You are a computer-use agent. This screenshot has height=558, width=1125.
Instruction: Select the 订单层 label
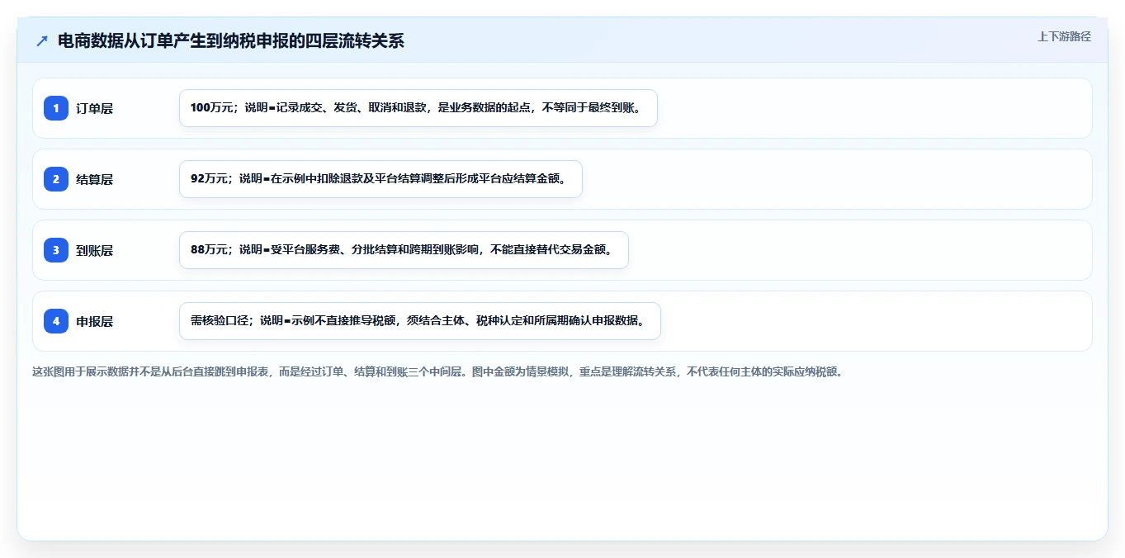[94, 108]
